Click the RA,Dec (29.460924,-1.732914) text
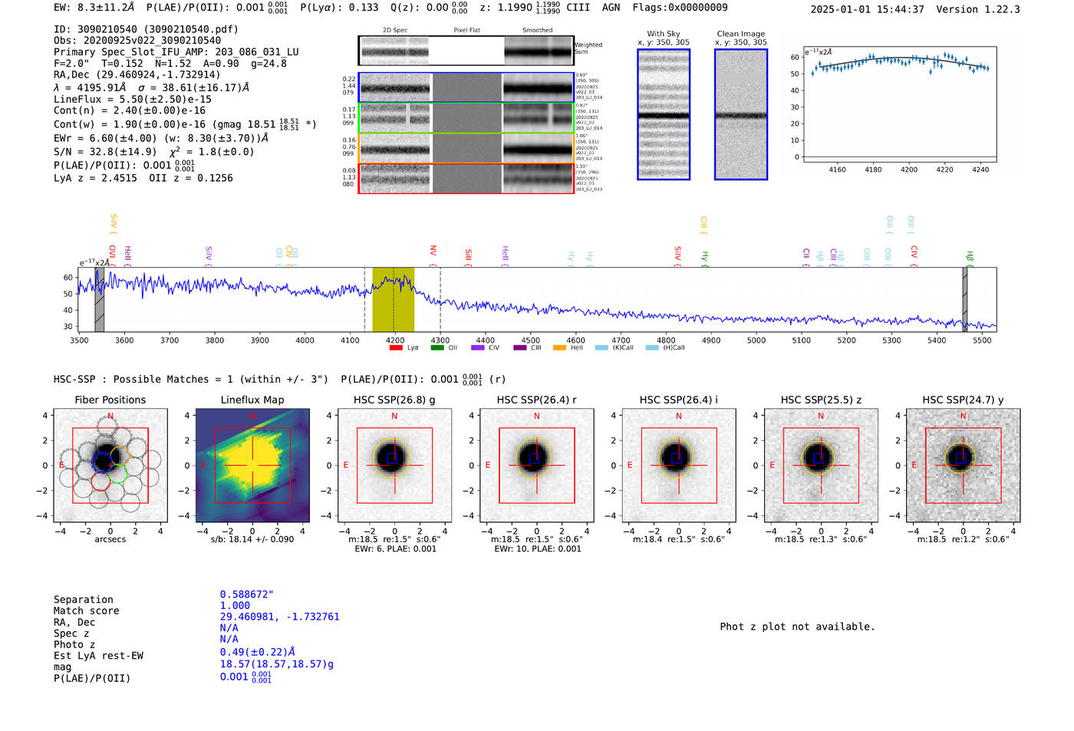 coord(137,74)
